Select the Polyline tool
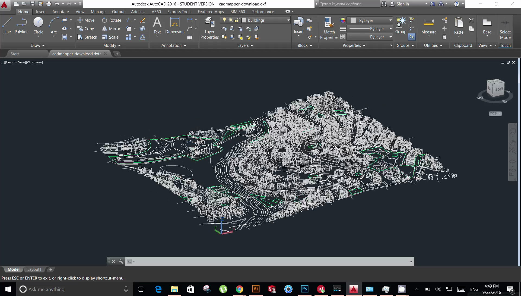Screen dimensions: 521x296 [x=21, y=25]
